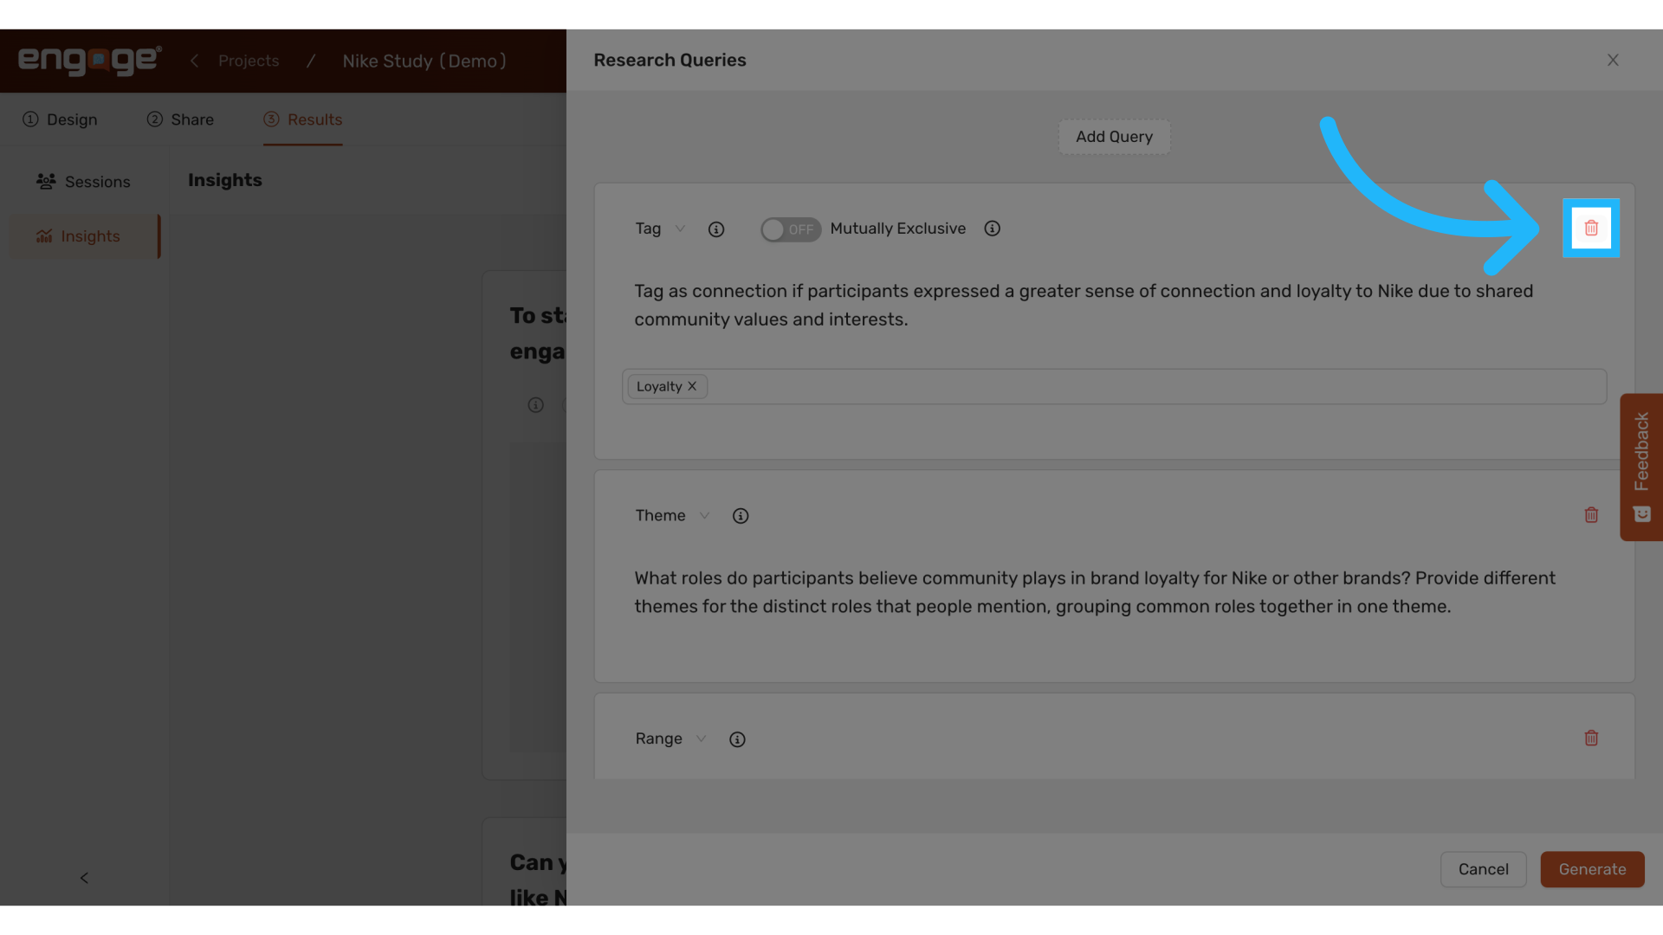The image size is (1663, 935).
Task: Select Insights in the sidebar
Action: [84, 236]
